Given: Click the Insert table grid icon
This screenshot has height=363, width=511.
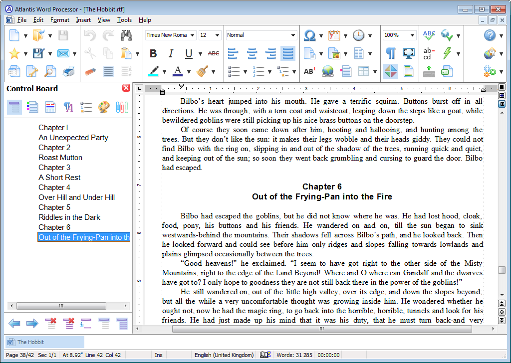Looking at the screenshot, I should point(363,71).
